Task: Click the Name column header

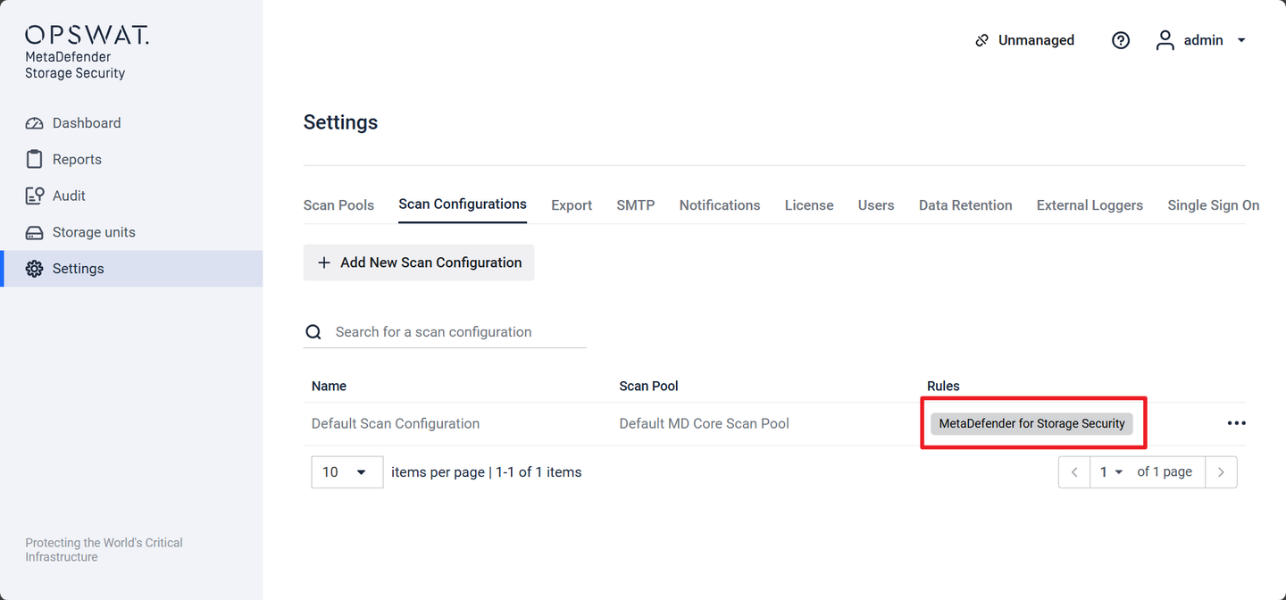Action: click(x=329, y=387)
